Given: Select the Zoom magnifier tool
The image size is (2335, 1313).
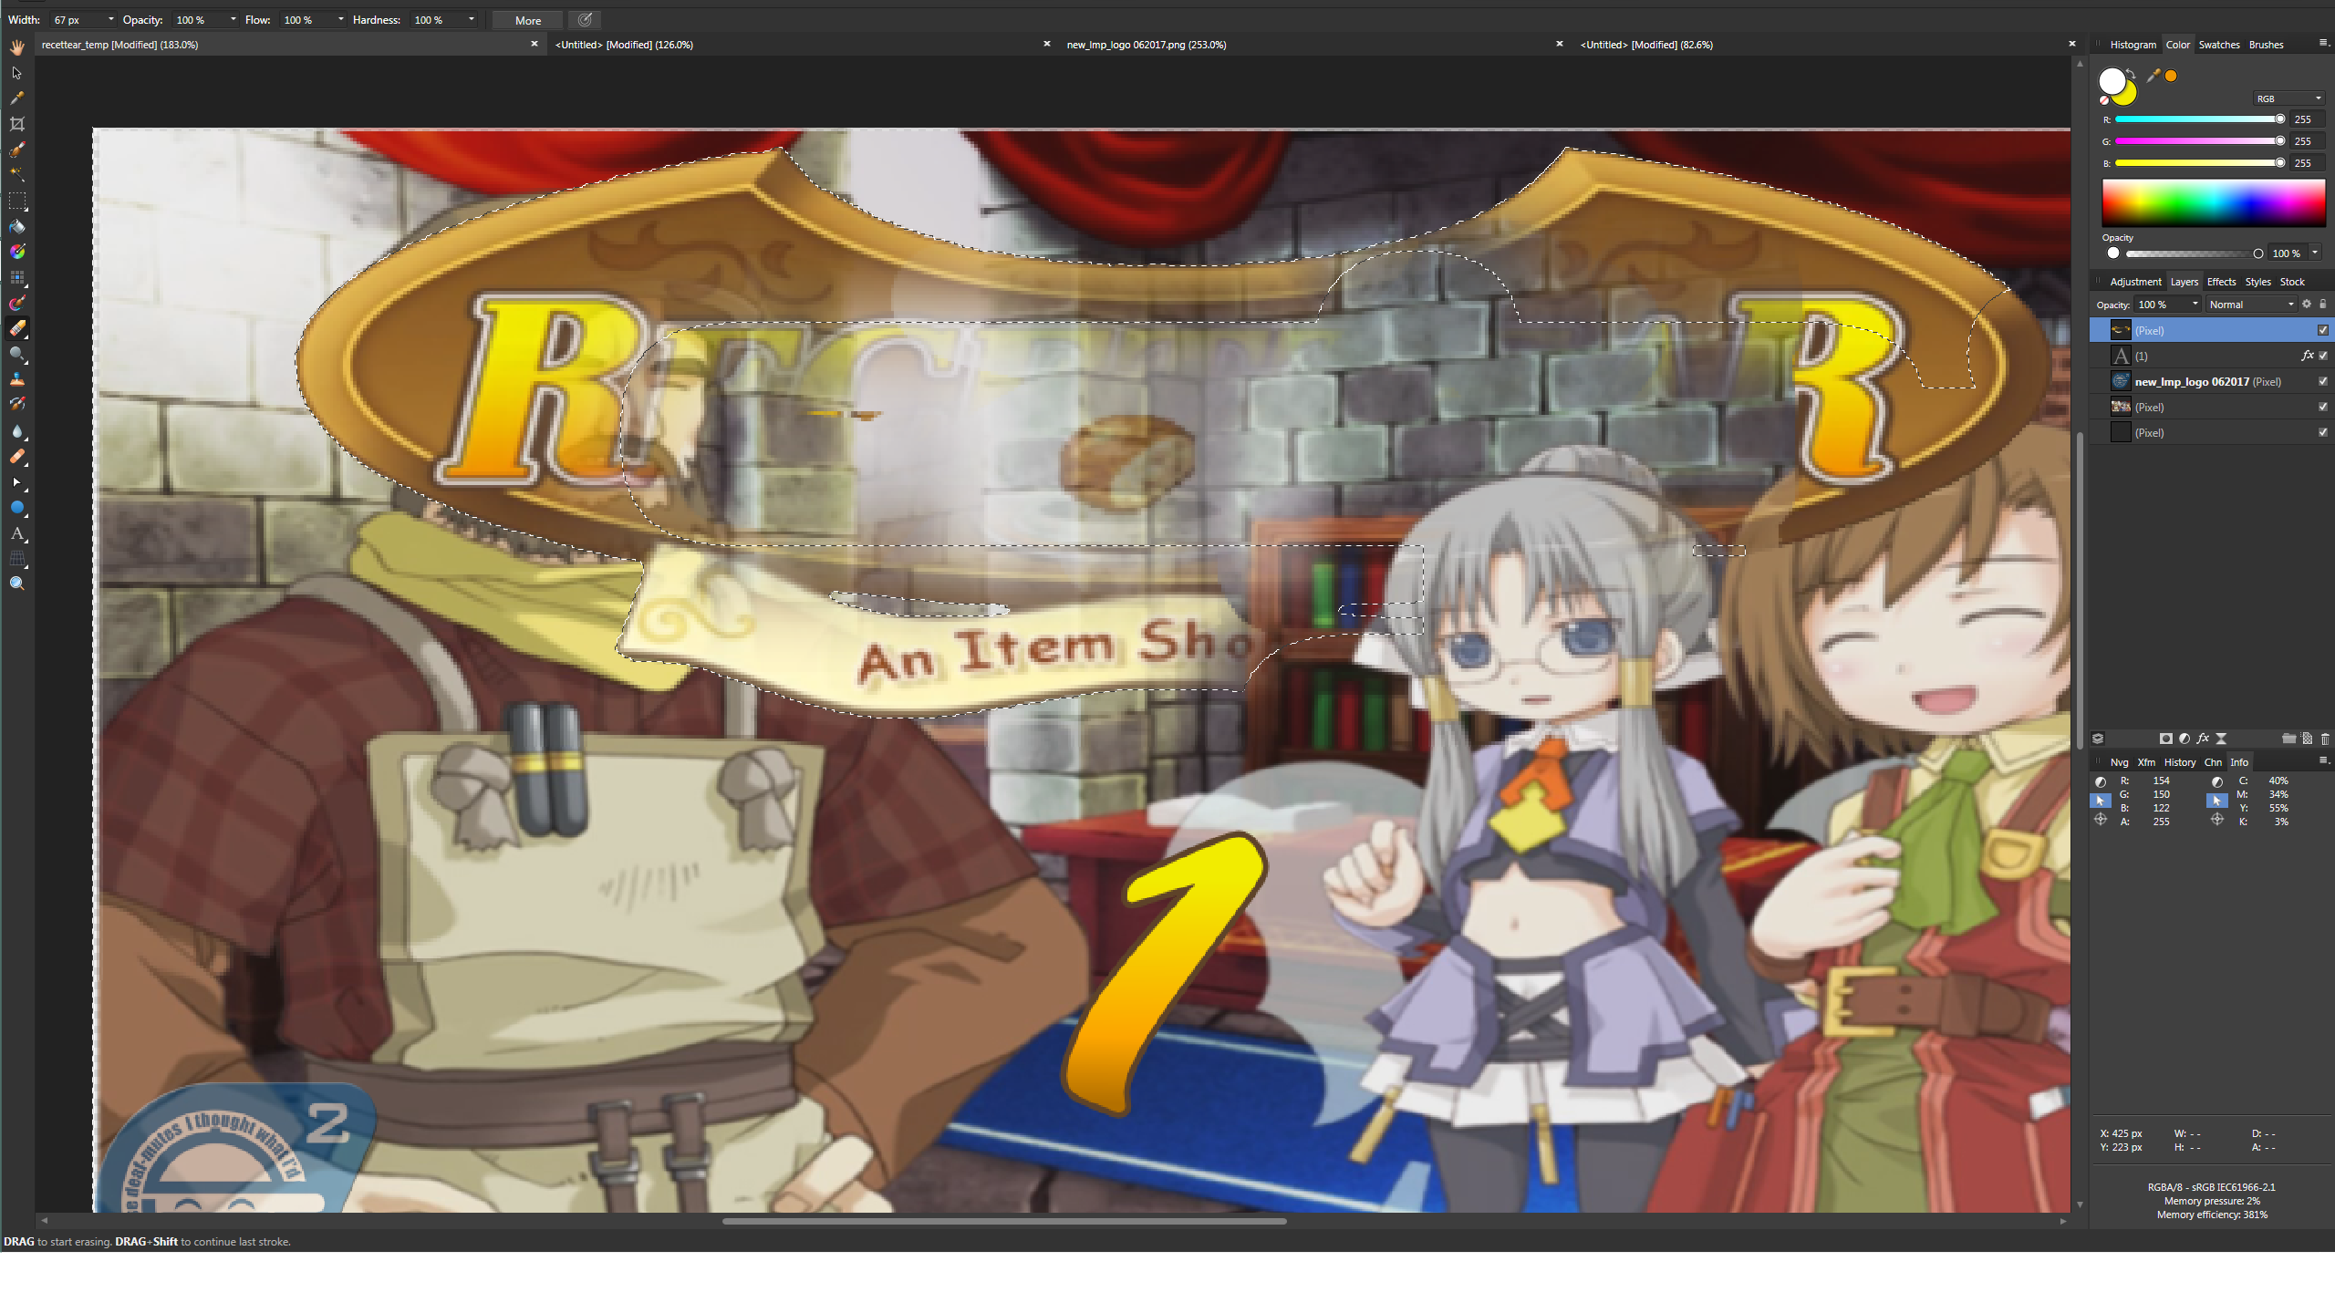Looking at the screenshot, I should [x=17, y=584].
